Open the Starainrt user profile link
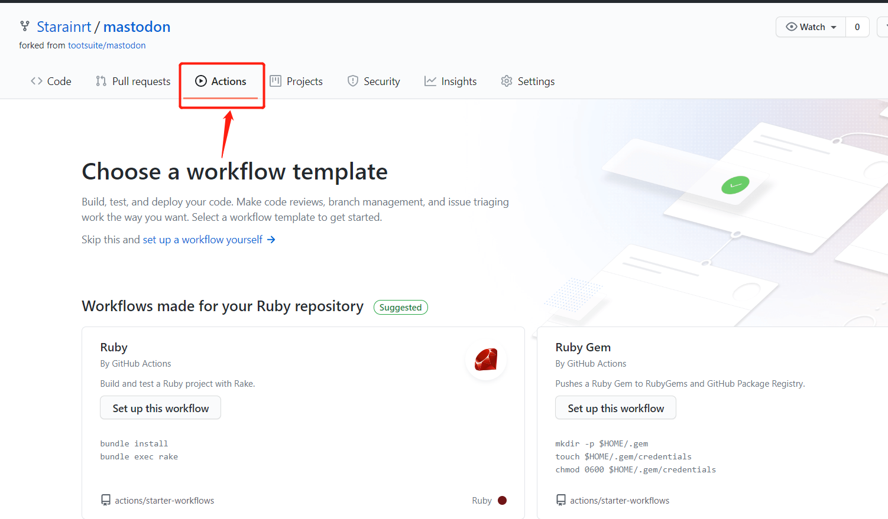This screenshot has height=519, width=888. [x=64, y=27]
